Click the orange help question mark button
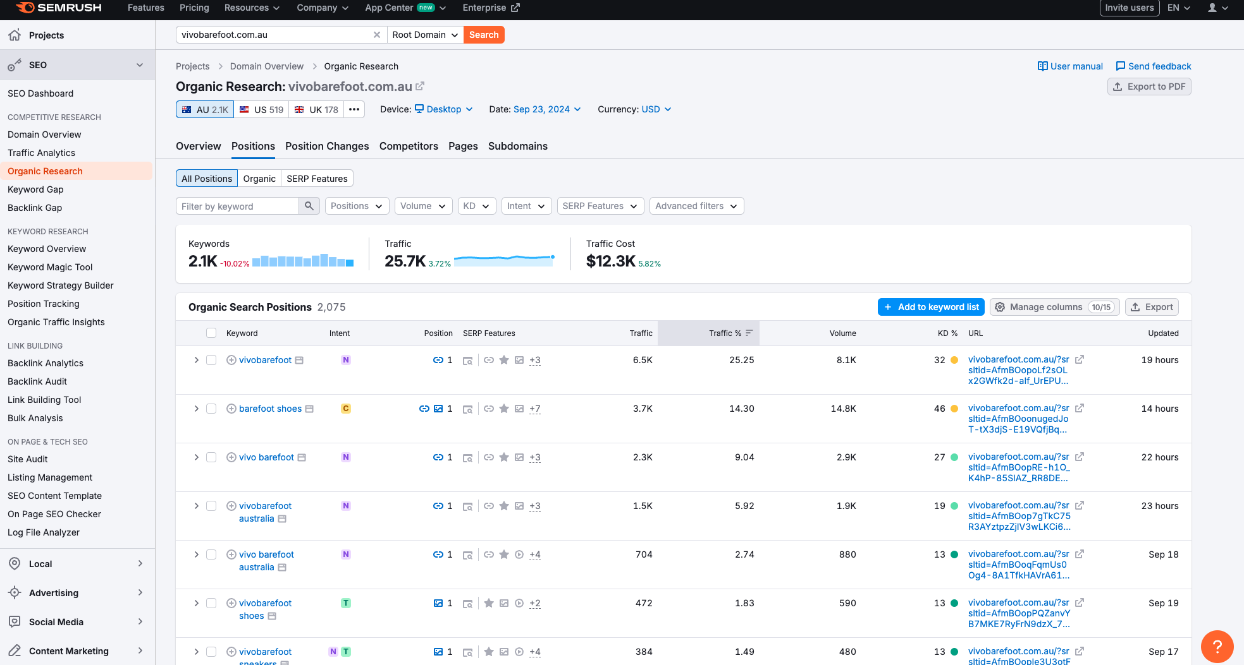Viewport: 1244px width, 665px height. [1217, 646]
